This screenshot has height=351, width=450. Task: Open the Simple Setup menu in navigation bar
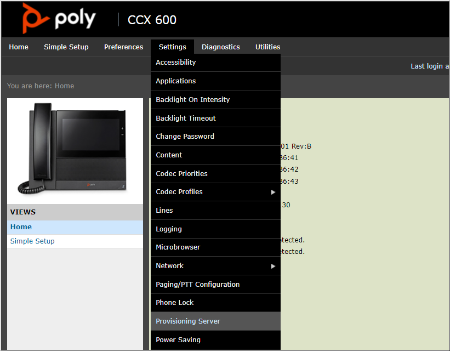[x=66, y=47]
